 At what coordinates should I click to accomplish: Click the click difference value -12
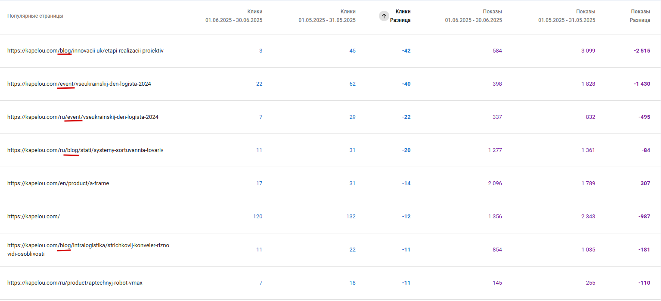[x=406, y=217]
